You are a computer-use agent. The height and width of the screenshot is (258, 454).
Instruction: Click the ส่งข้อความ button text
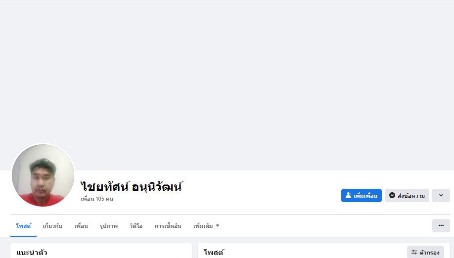411,196
